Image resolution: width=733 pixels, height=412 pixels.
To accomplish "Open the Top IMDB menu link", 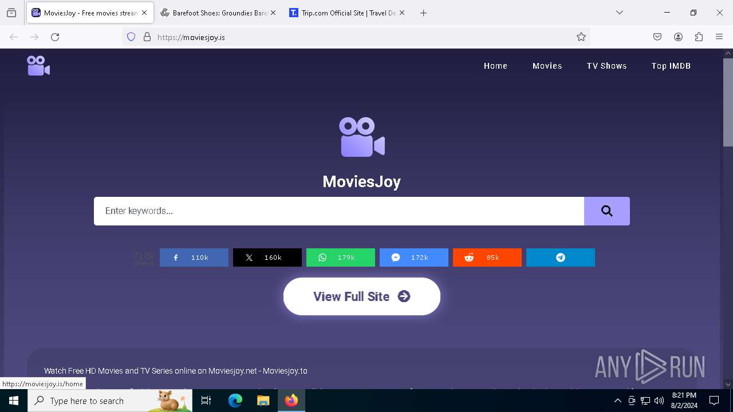I will pos(671,66).
